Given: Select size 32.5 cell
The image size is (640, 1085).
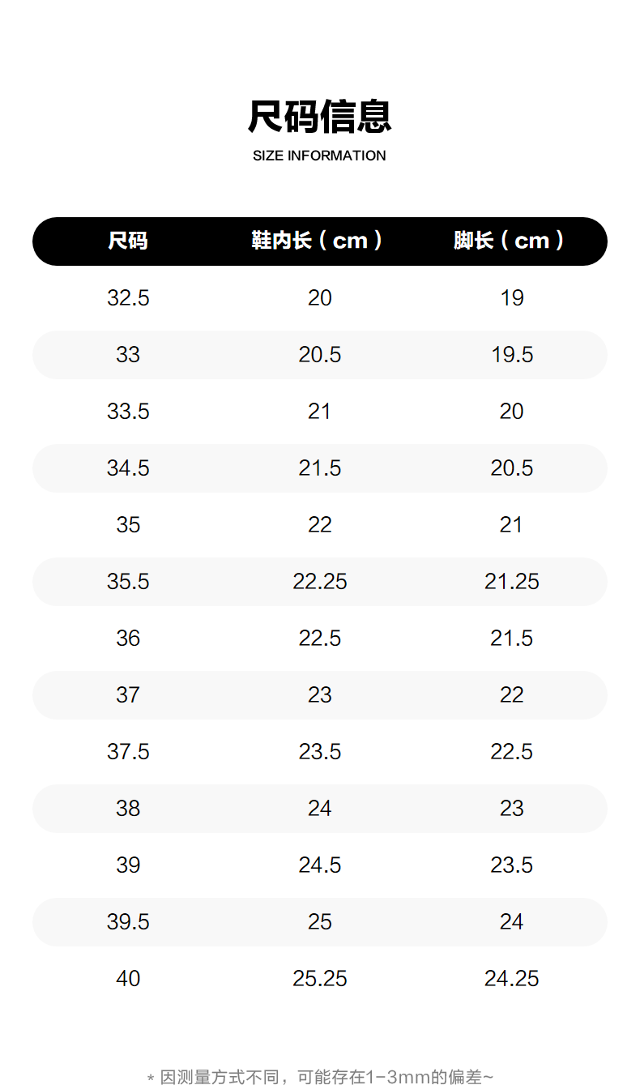Looking at the screenshot, I should (x=128, y=298).
